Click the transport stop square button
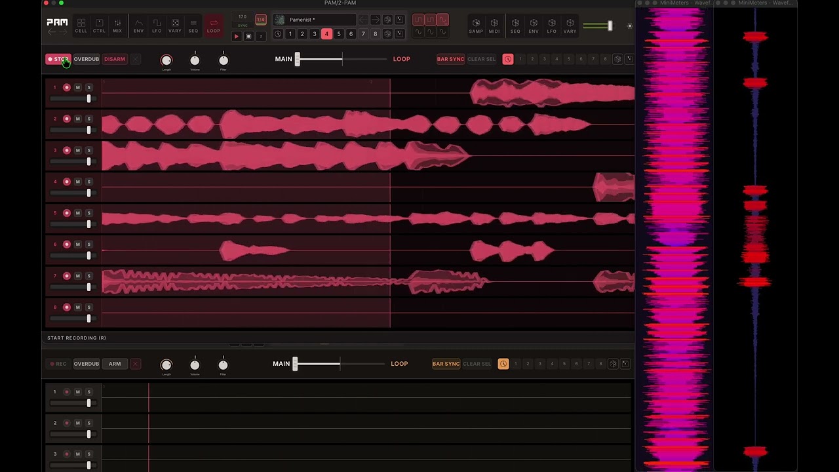 (248, 36)
